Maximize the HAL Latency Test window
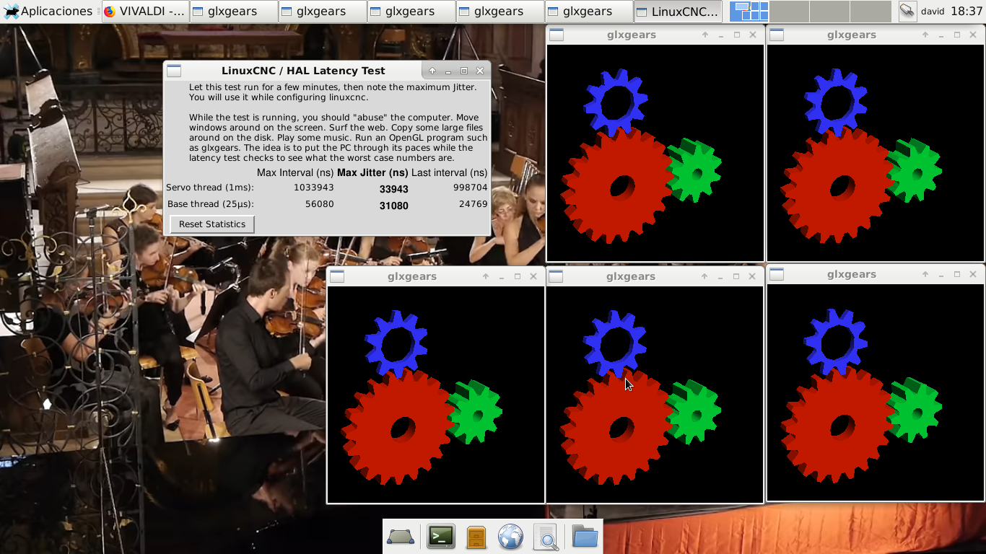The image size is (986, 554). pyautogui.click(x=464, y=71)
